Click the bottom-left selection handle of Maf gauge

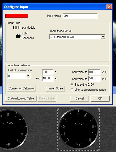58,149
